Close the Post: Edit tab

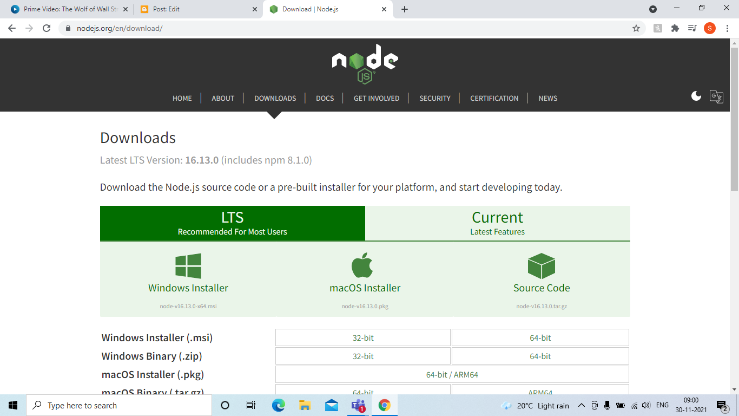(255, 9)
